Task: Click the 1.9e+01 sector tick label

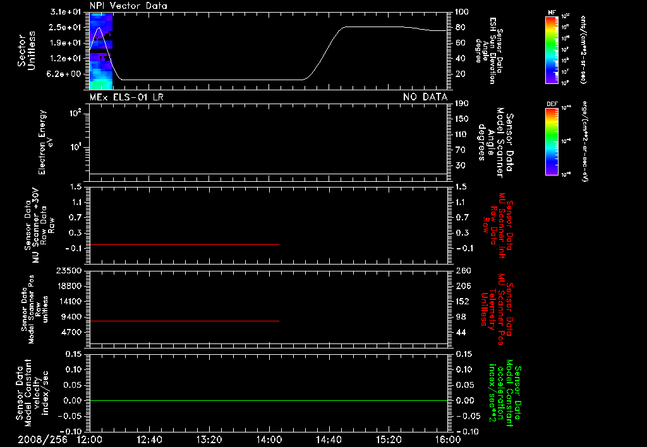Action: [x=65, y=43]
